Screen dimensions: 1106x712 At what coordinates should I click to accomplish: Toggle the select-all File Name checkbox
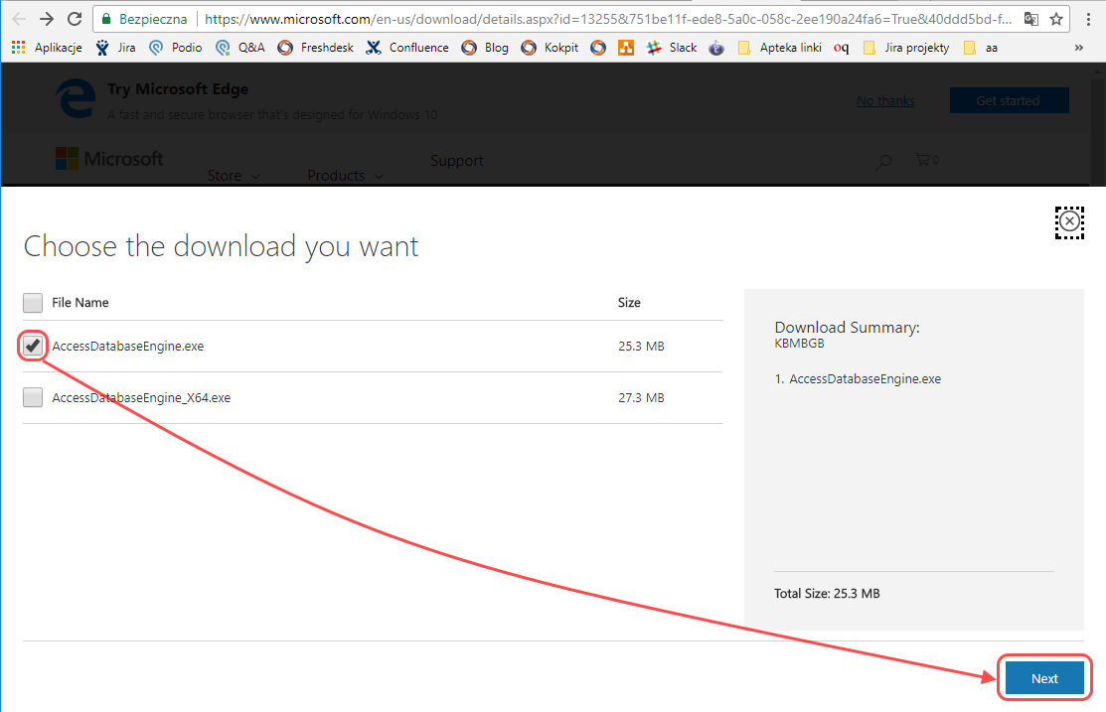tap(33, 303)
